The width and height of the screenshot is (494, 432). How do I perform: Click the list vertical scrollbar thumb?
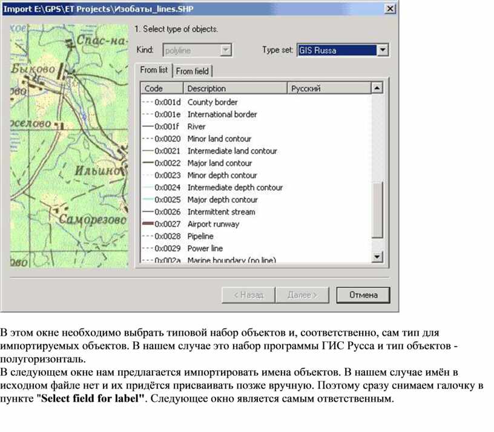click(377, 210)
